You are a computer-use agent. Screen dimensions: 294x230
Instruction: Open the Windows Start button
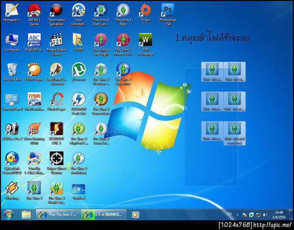pyautogui.click(x=9, y=215)
